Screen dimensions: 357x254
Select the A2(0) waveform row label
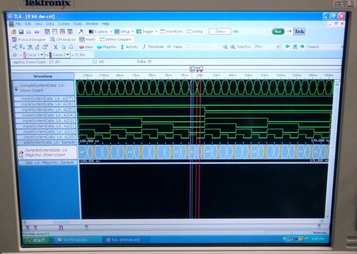tap(46, 137)
